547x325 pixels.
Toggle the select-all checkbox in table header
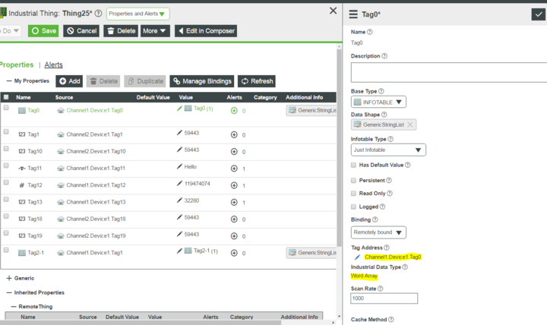coord(6,97)
